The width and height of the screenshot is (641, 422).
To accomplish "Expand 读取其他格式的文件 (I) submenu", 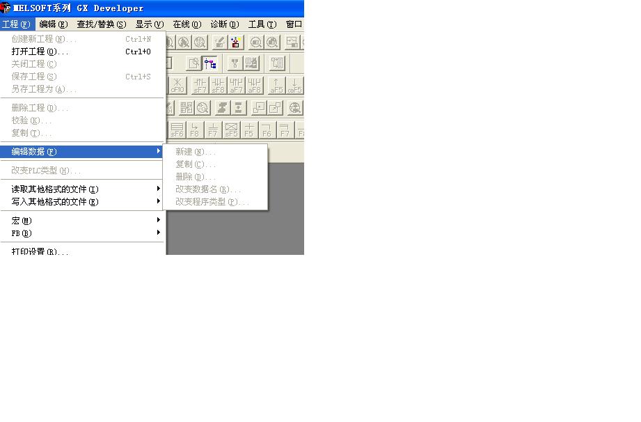I will [83, 189].
